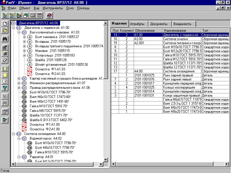
Task: Expand the Вкладыш 2101-1005170 node
Action: (x=24, y=42)
